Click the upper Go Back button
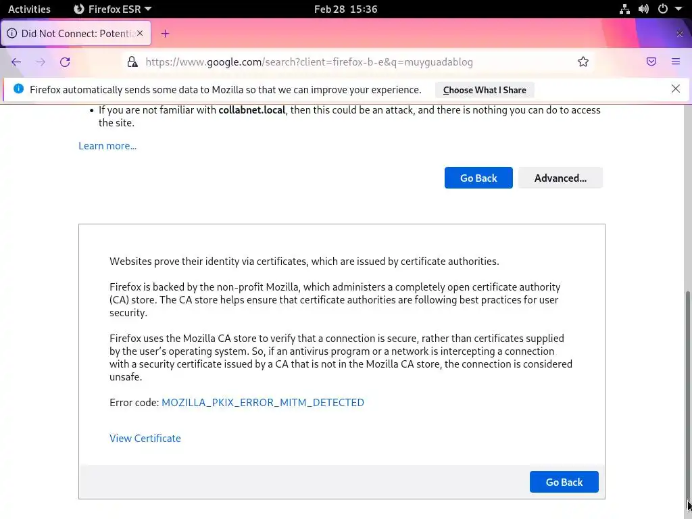The height and width of the screenshot is (519, 692). [x=478, y=178]
